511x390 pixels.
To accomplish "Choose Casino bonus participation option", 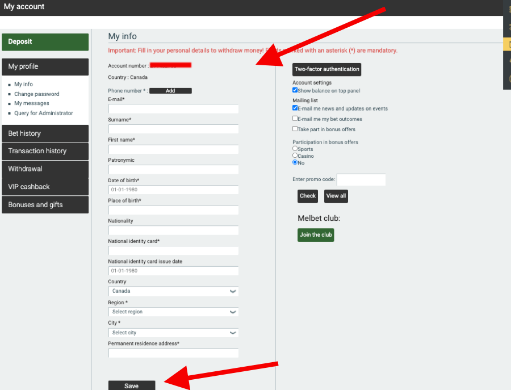I will click(295, 156).
